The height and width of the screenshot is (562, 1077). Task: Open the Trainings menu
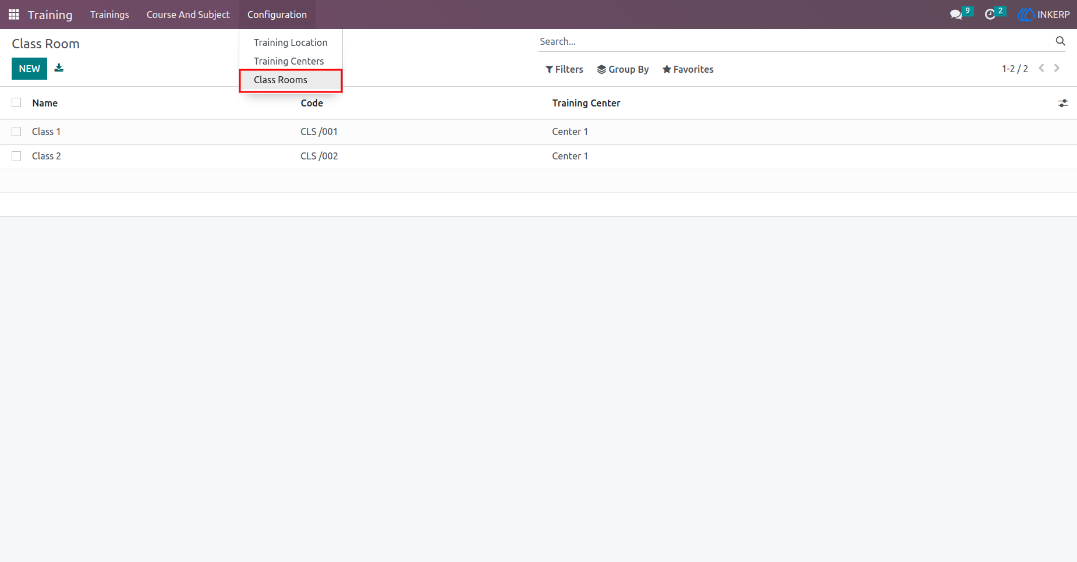pos(109,15)
